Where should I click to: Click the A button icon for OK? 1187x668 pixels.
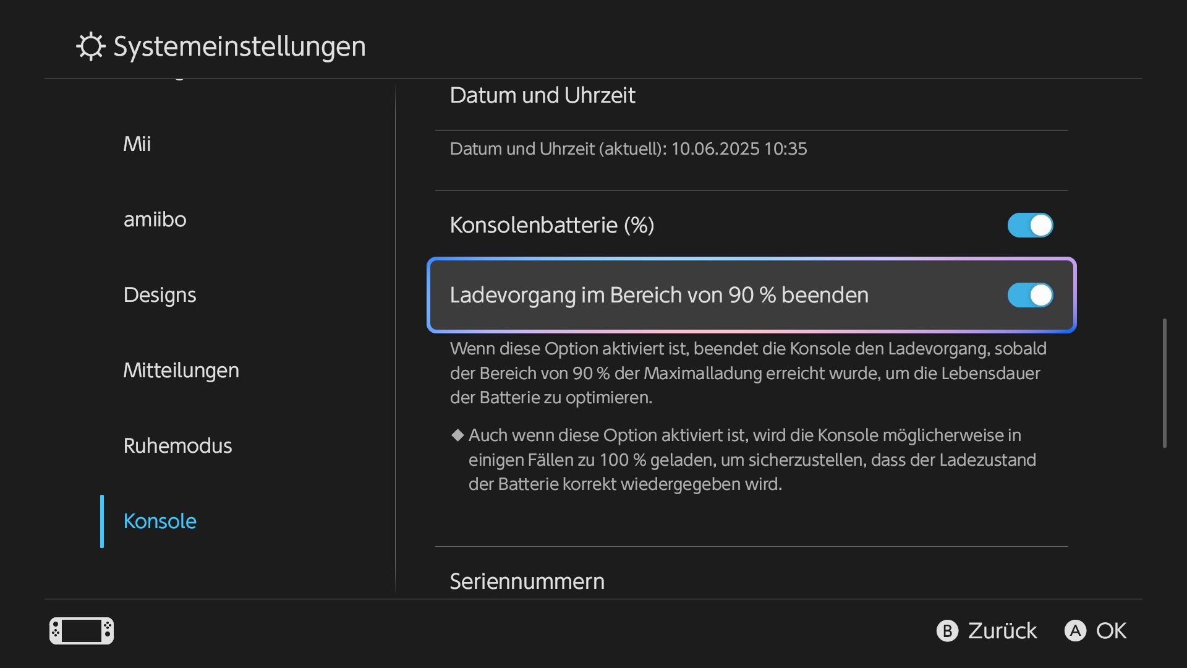point(1075,631)
